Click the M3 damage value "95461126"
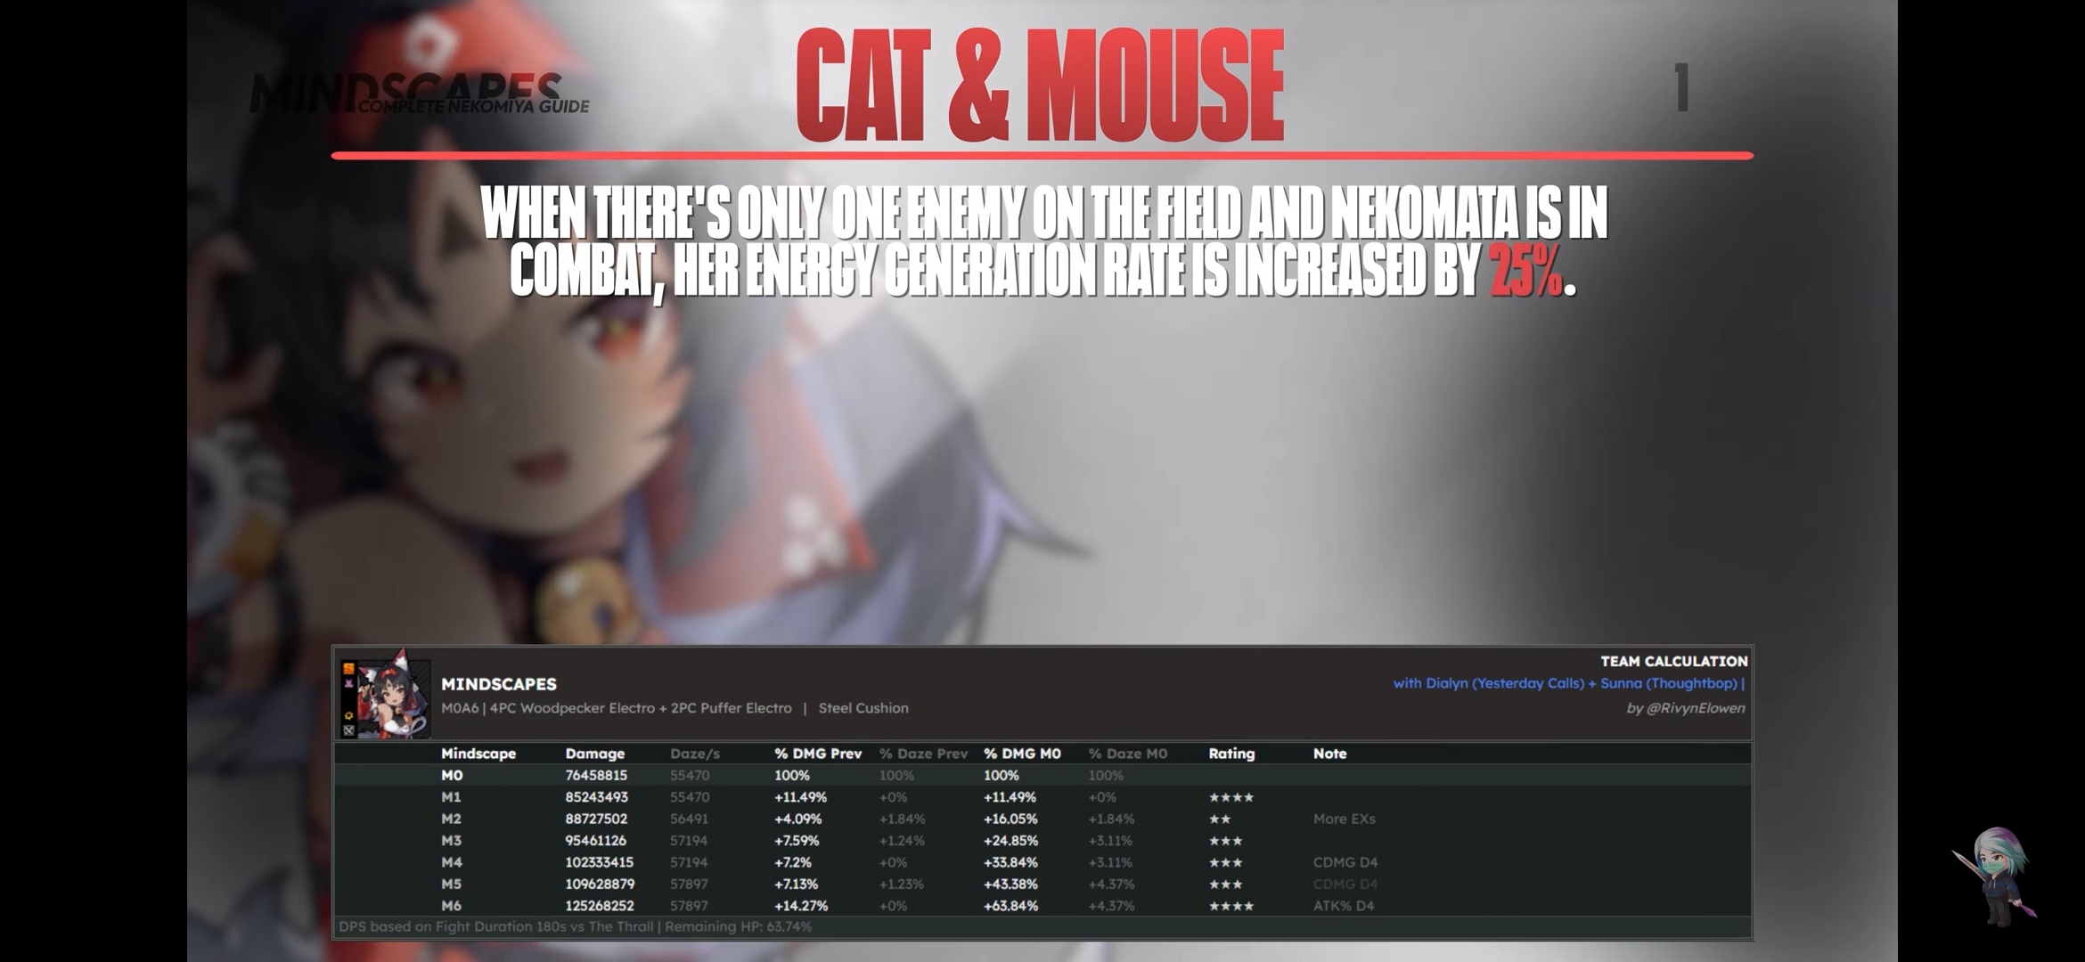This screenshot has width=2085, height=962. pyautogui.click(x=595, y=841)
